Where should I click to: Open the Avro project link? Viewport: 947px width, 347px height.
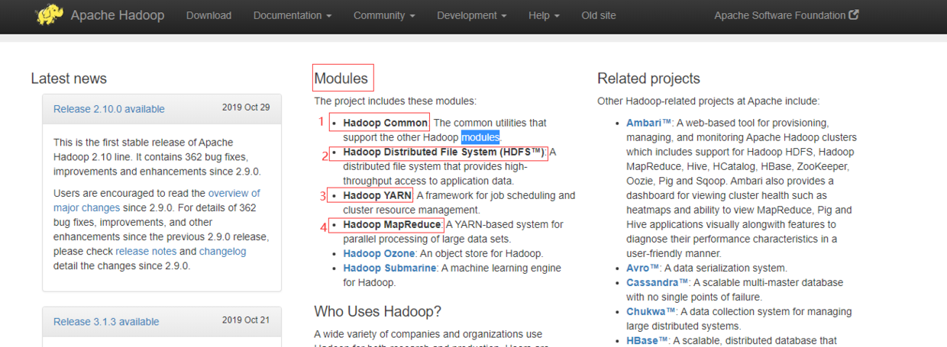[643, 268]
